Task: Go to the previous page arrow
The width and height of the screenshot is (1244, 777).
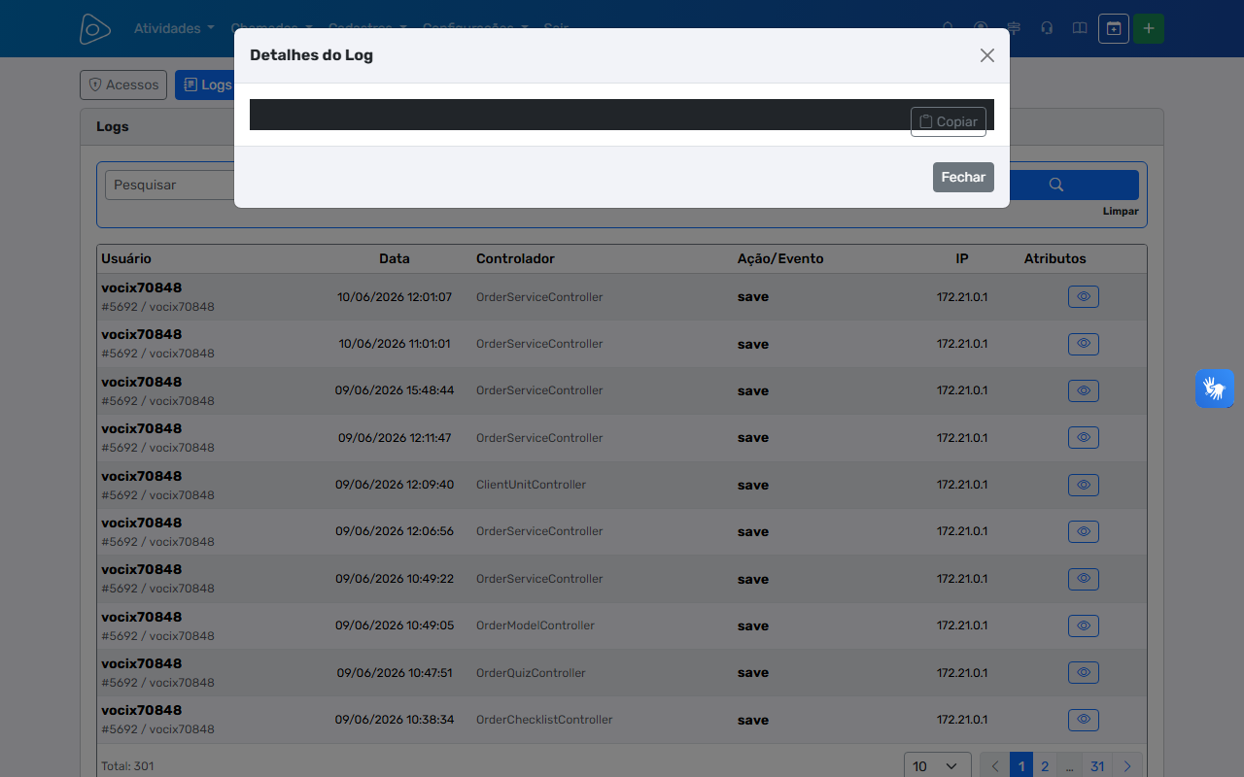Action: [995, 766]
